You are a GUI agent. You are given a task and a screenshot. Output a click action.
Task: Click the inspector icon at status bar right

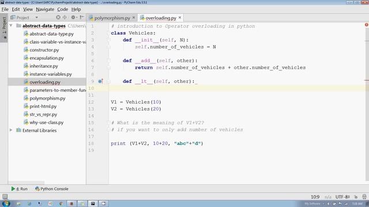[364, 197]
